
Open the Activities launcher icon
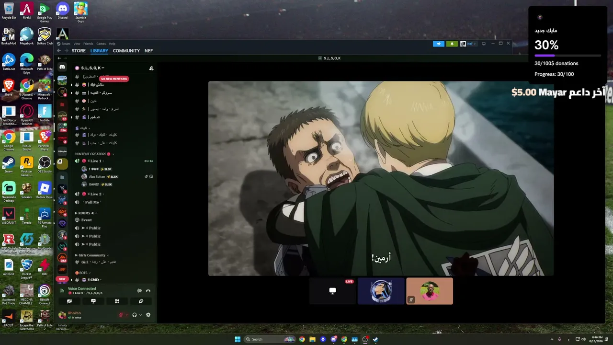click(117, 301)
